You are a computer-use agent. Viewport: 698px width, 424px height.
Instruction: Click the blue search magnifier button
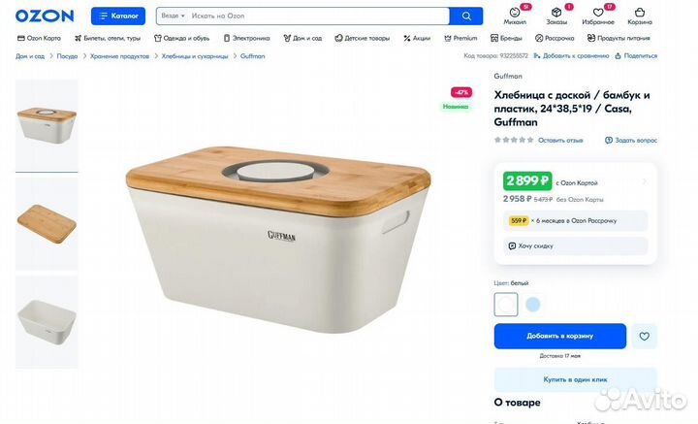click(x=465, y=16)
